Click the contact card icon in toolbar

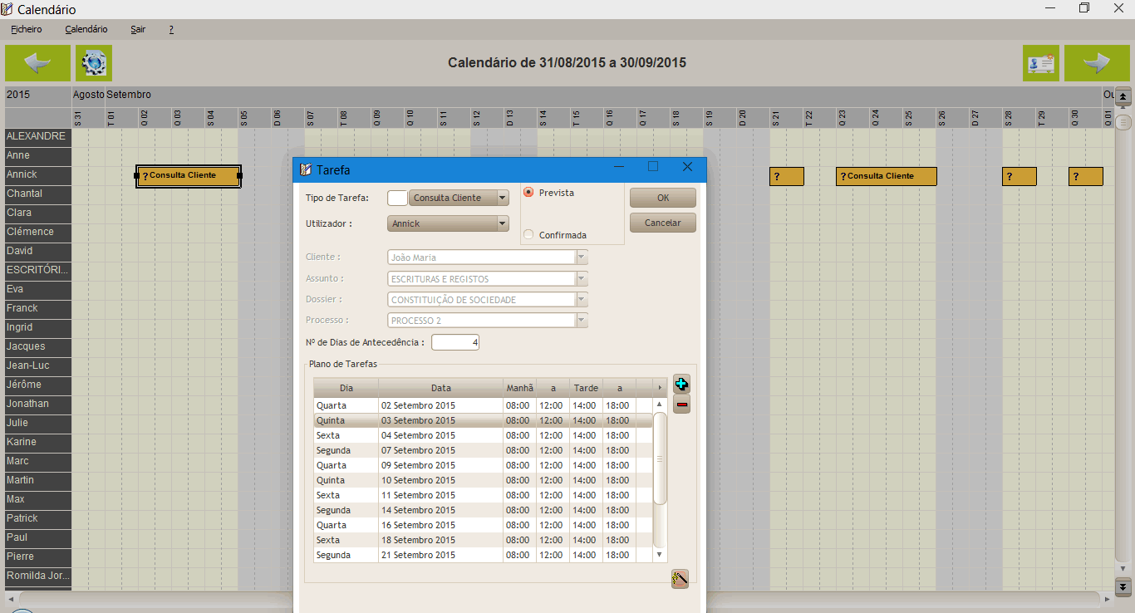pos(1040,63)
